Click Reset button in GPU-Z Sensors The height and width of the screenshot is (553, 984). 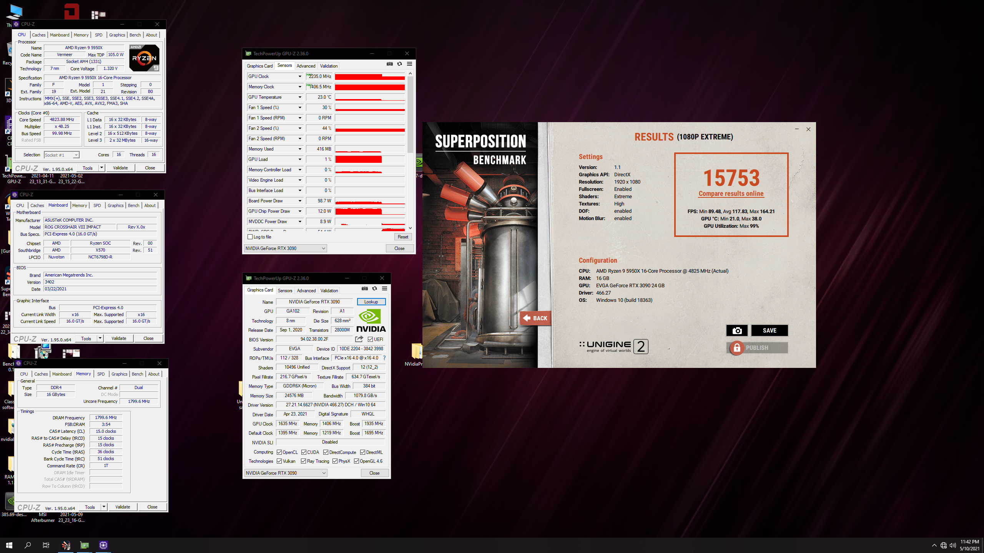tap(403, 237)
